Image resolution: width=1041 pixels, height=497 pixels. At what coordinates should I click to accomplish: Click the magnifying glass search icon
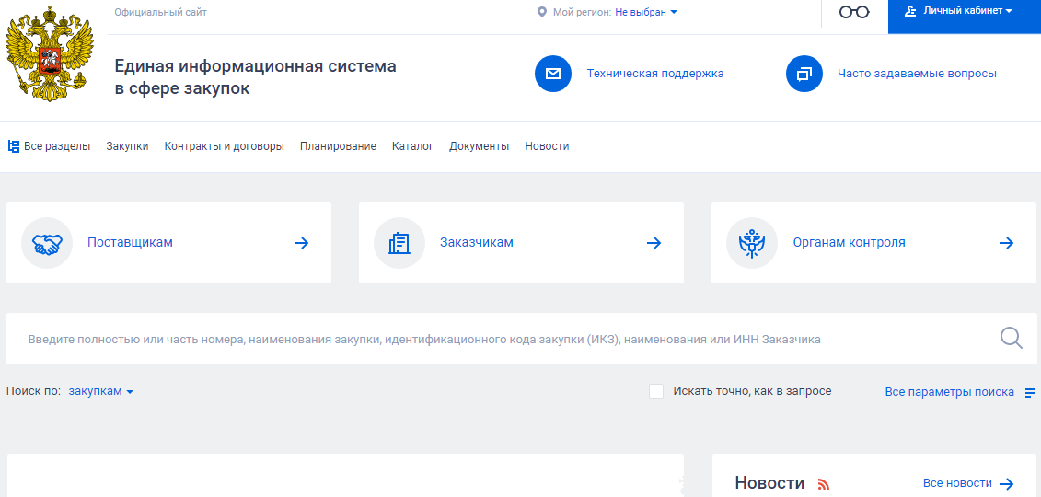point(1012,339)
